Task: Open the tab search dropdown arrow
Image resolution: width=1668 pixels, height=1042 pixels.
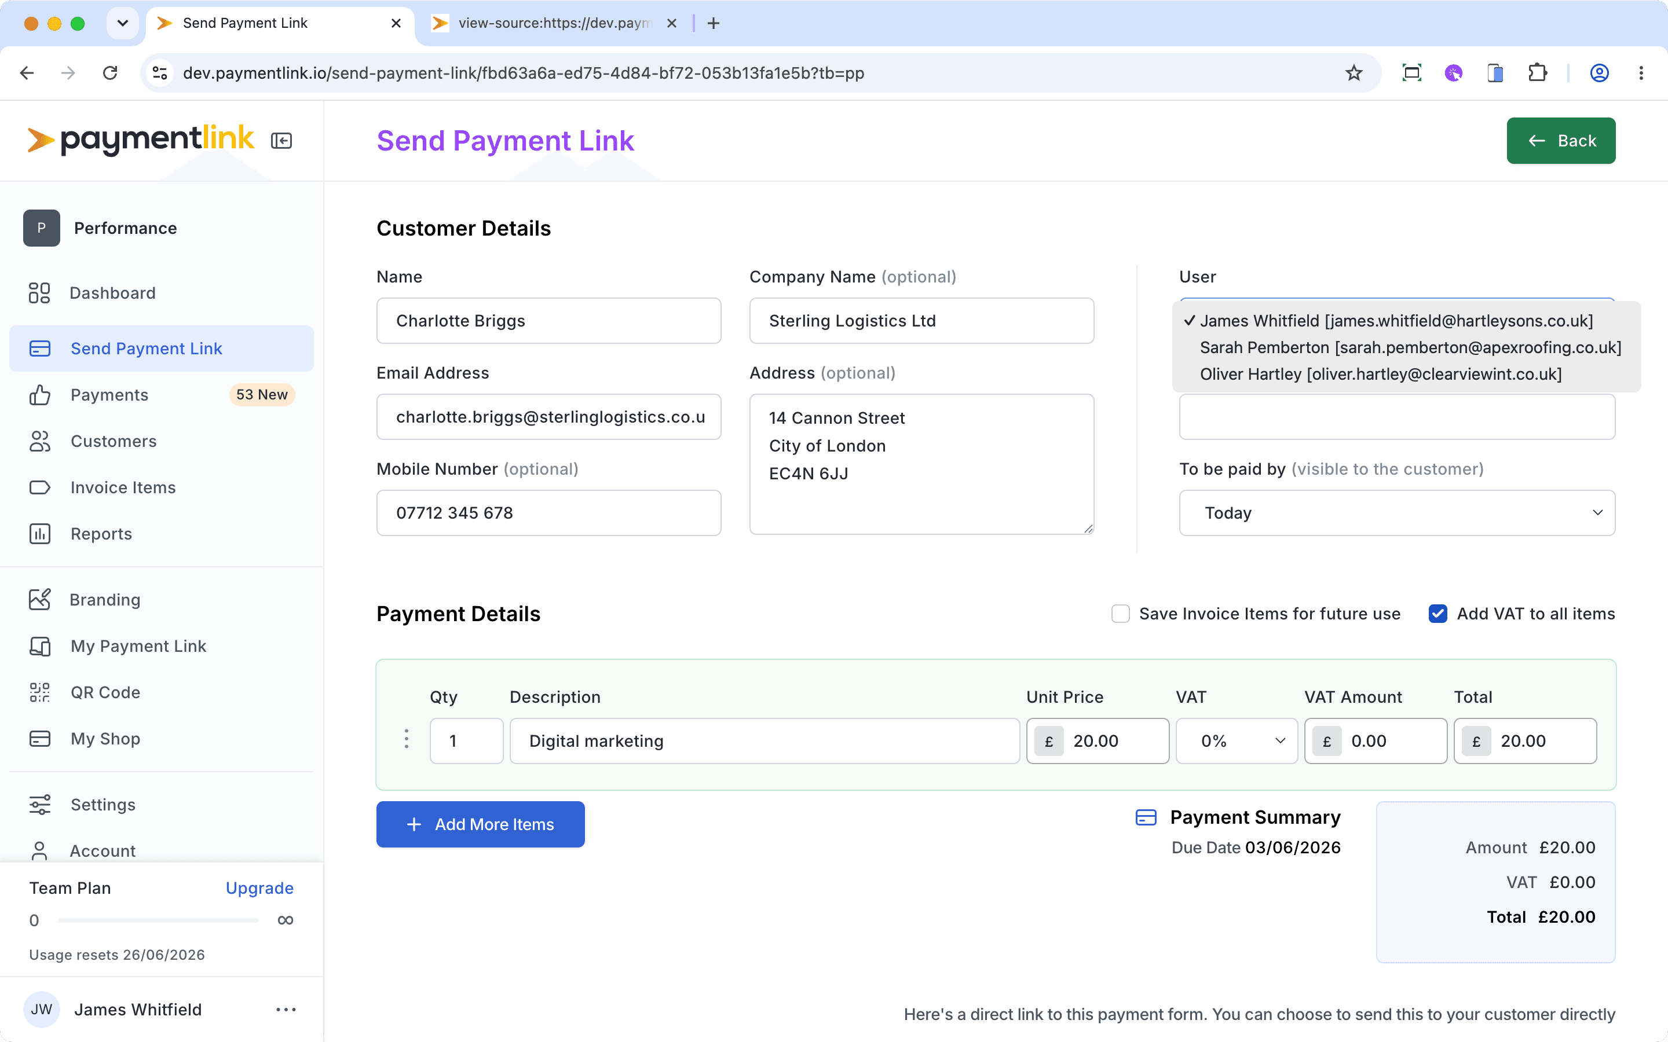Action: [123, 23]
